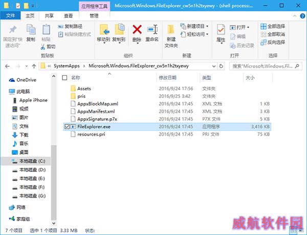Expand the SystemApps breadcrumb arrow
307x235 pixels.
point(84,66)
